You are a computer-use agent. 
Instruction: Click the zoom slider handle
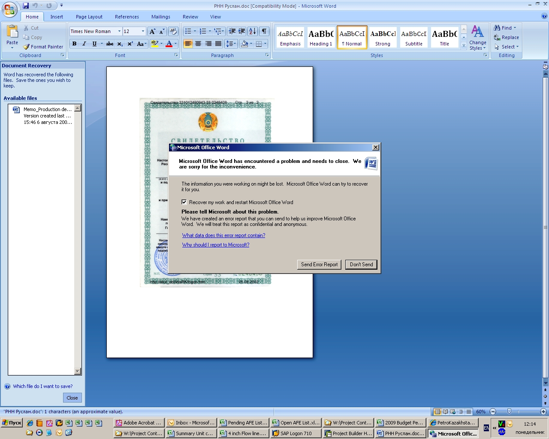(x=509, y=412)
